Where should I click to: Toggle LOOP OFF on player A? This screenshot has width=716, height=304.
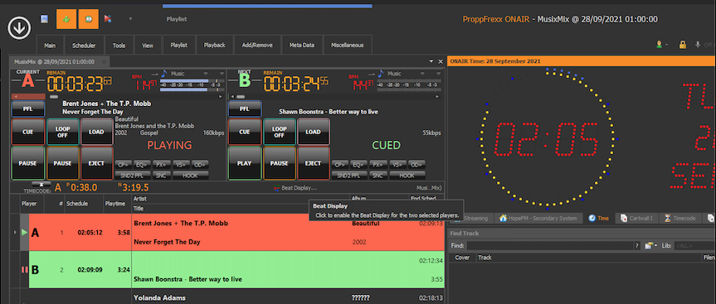click(x=62, y=133)
